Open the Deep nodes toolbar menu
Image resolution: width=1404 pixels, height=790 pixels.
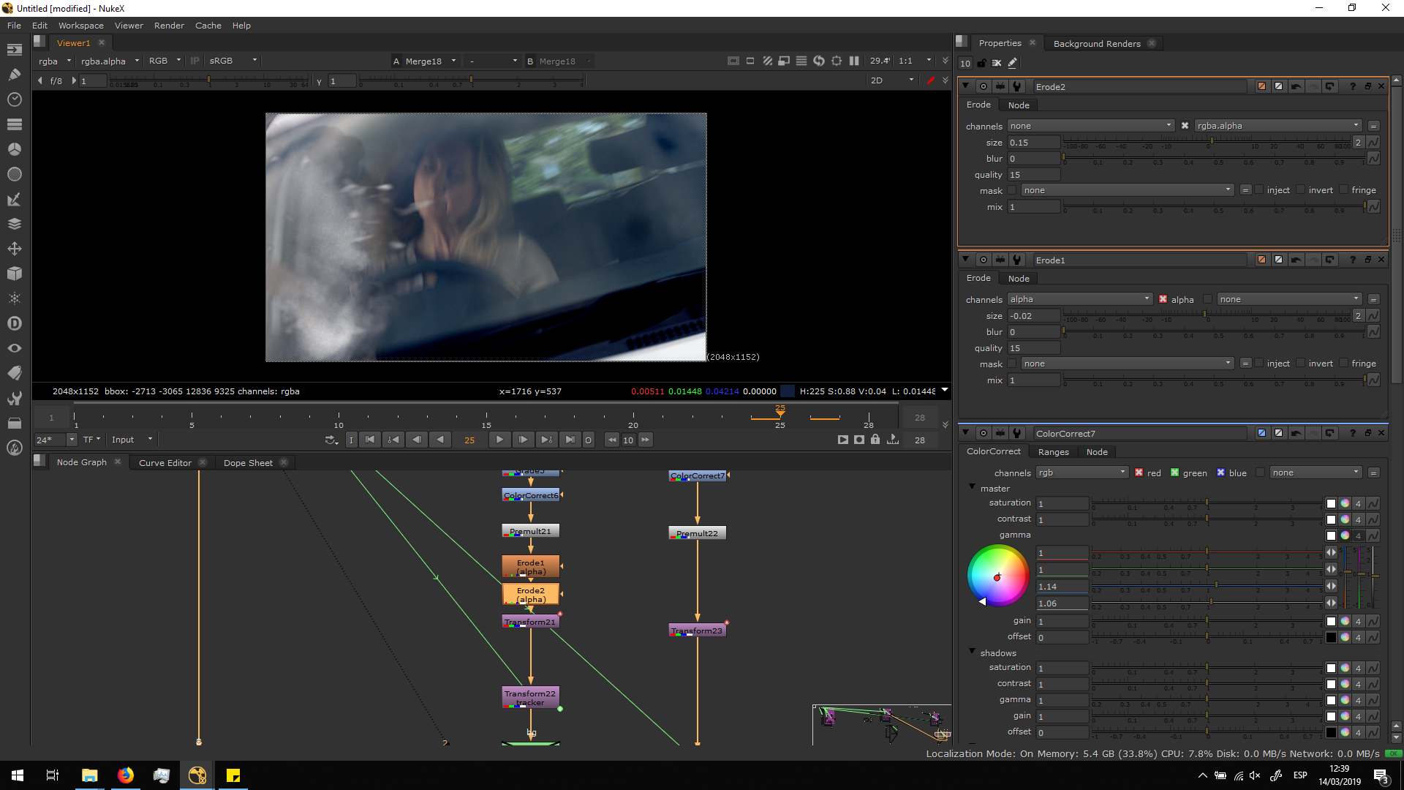pos(14,323)
